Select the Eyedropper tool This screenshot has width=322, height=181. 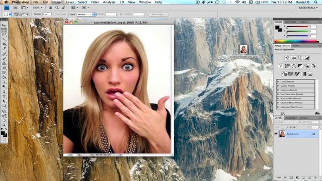(x=4, y=49)
